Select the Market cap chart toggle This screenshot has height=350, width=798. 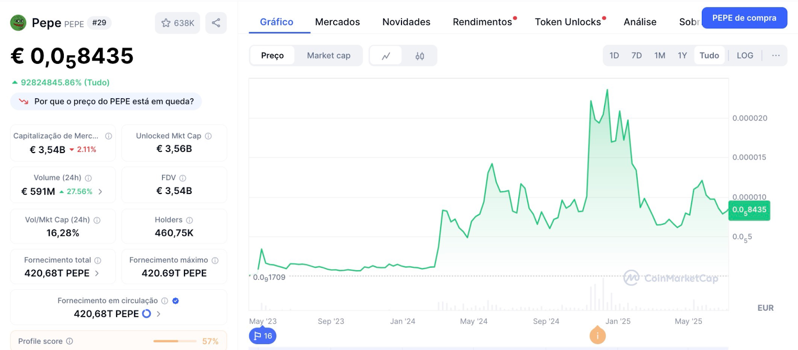point(329,55)
